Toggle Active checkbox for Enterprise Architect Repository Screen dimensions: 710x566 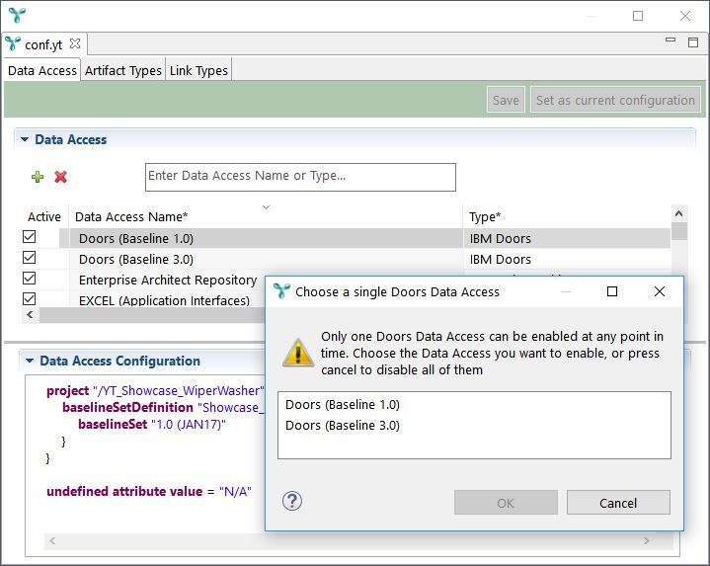(x=30, y=280)
